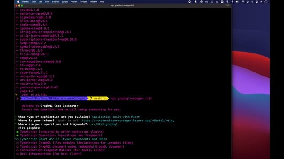Open the Session menu
This screenshot has width=284, height=159.
(55, 2)
